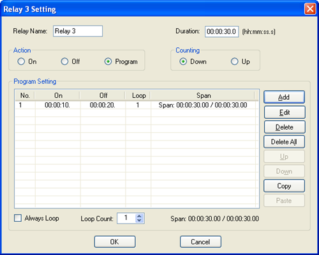Dismiss dialog with Cancel button
This screenshot has height=255, width=319.
[x=200, y=242]
